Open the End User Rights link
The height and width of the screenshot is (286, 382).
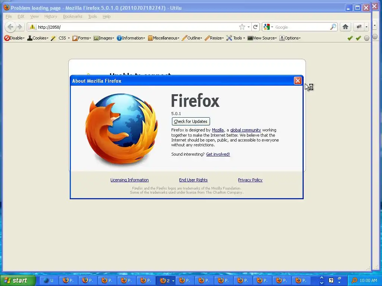point(193,180)
